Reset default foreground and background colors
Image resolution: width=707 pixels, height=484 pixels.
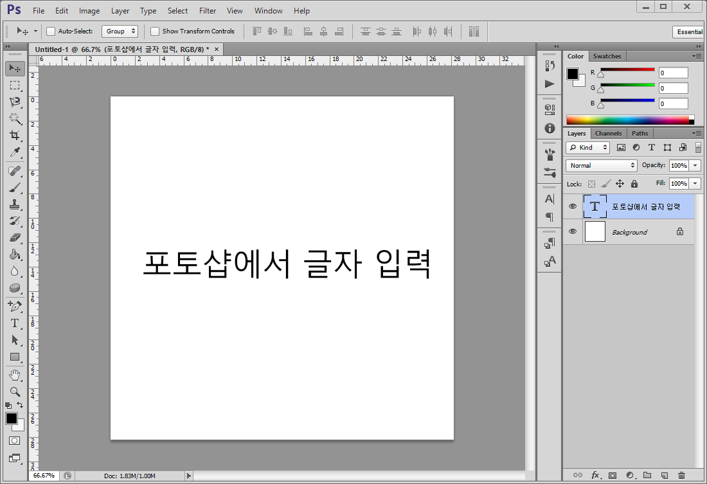(8, 406)
